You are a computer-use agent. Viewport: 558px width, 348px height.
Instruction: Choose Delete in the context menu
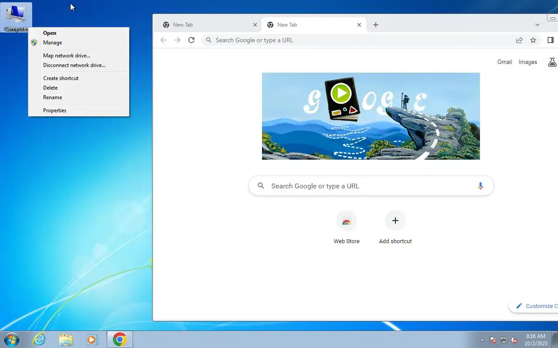(x=78, y=88)
